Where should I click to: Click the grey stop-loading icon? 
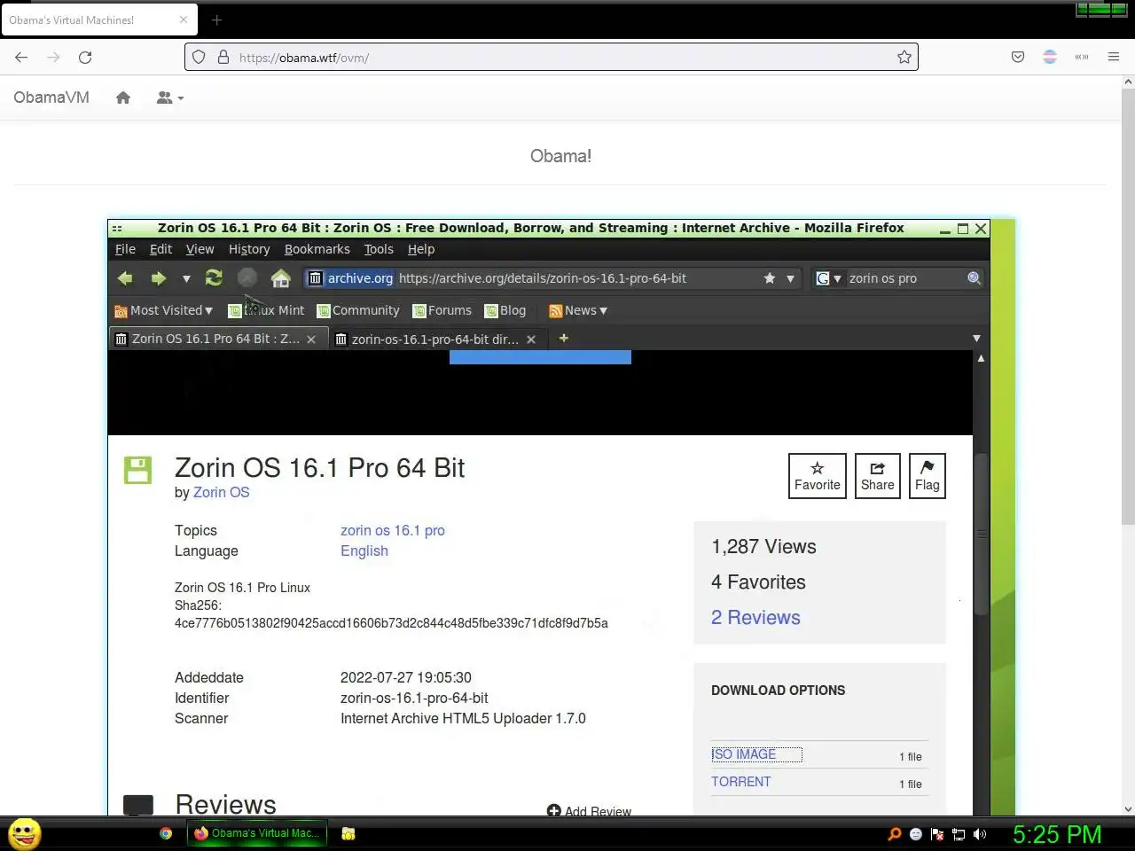(x=247, y=278)
